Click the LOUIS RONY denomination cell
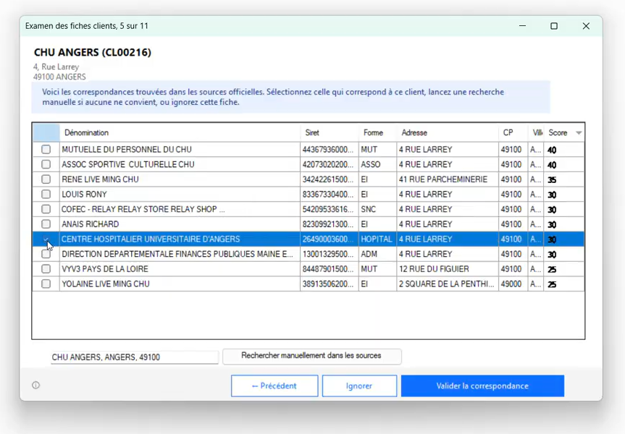The width and height of the screenshot is (625, 434). coord(180,195)
